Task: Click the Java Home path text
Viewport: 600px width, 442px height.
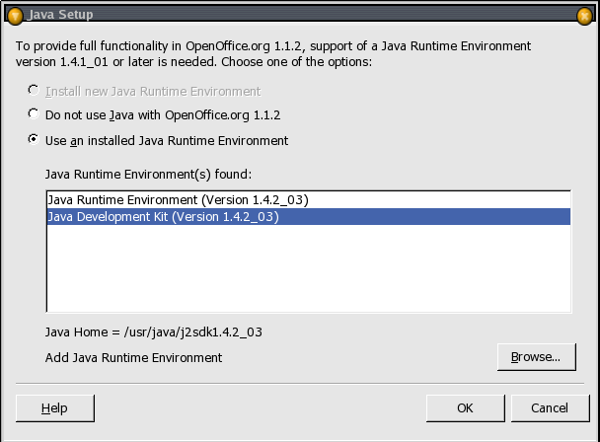Action: pos(153,331)
